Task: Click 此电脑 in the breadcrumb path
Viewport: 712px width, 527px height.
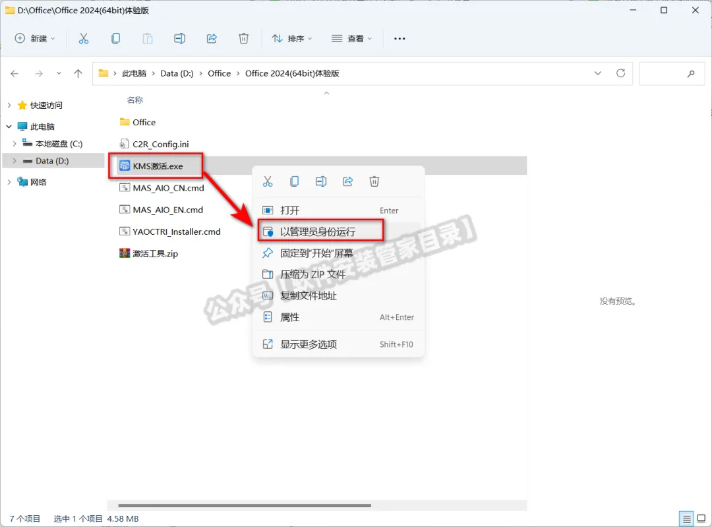Action: pos(134,73)
